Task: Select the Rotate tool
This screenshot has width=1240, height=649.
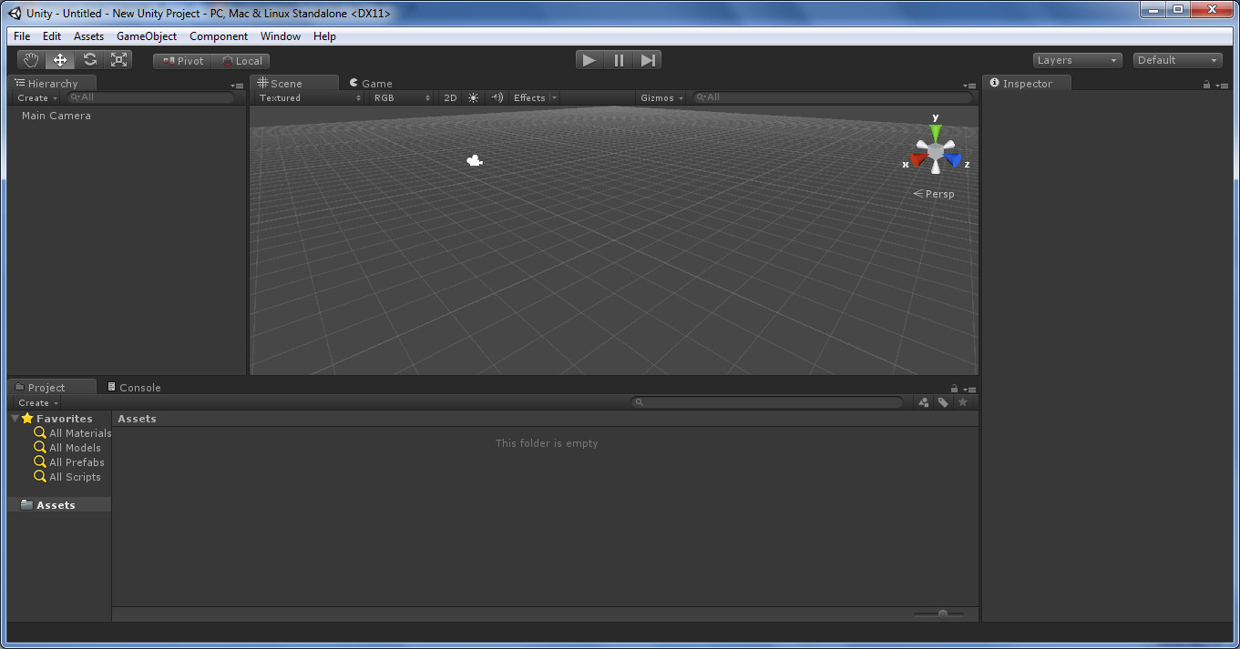Action: (x=89, y=59)
